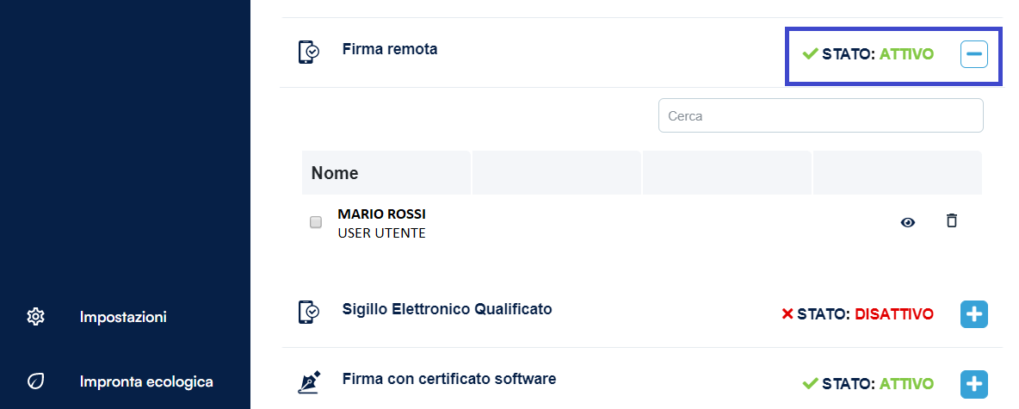Viewport: 1019px width, 409px height.
Task: Open Impostazioni from the sidebar
Action: tap(123, 317)
